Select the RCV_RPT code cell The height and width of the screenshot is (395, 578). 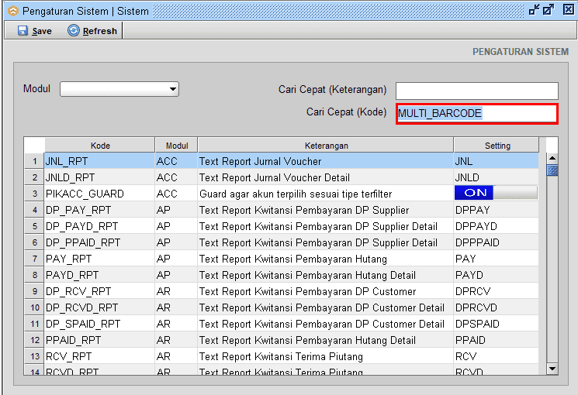[99, 356]
